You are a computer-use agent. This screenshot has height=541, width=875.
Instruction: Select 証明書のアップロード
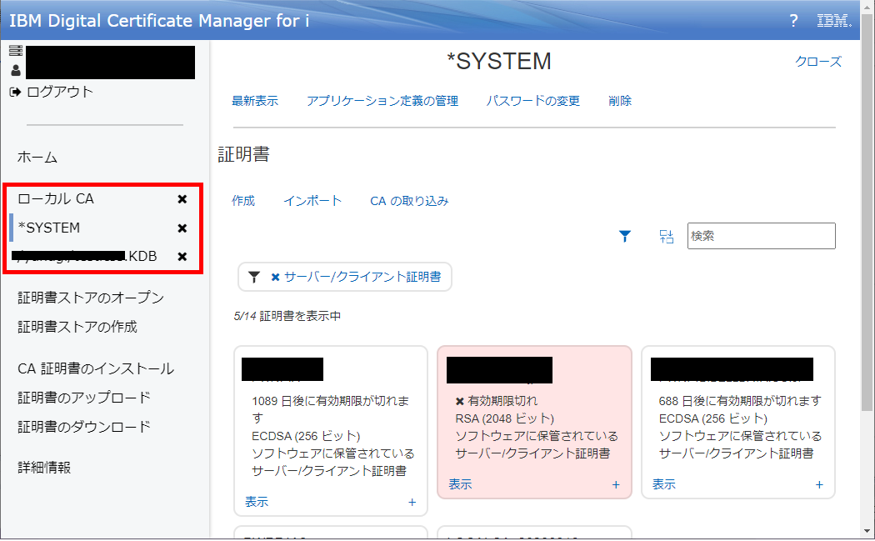pyautogui.click(x=84, y=398)
